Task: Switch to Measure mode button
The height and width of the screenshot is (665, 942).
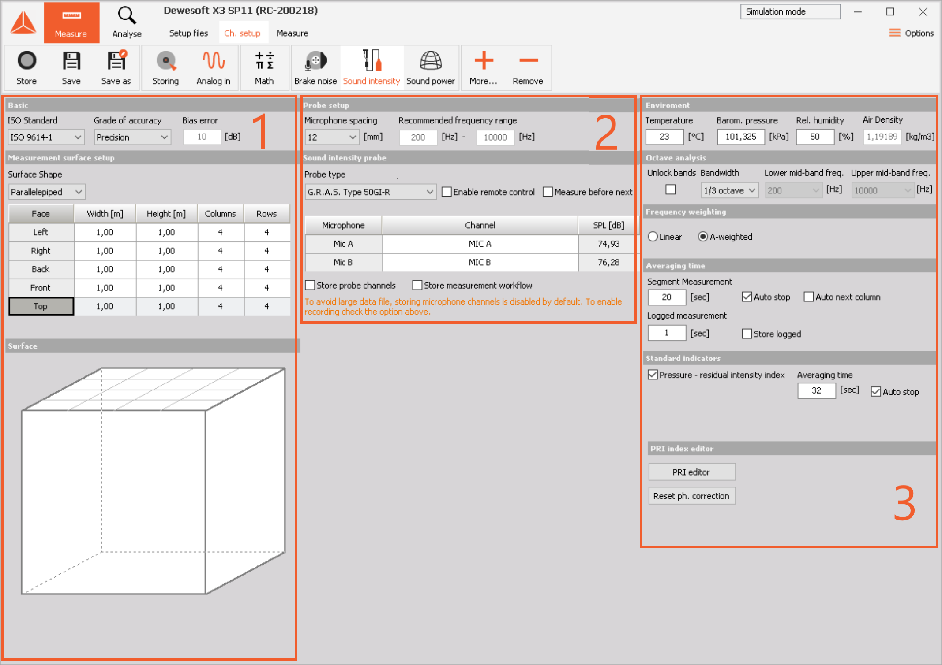Action: 71,22
